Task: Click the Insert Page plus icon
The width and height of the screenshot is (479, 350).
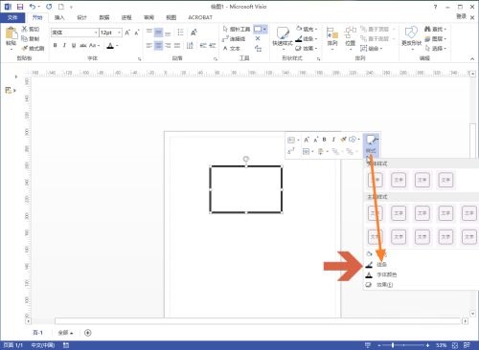Action: click(x=88, y=333)
